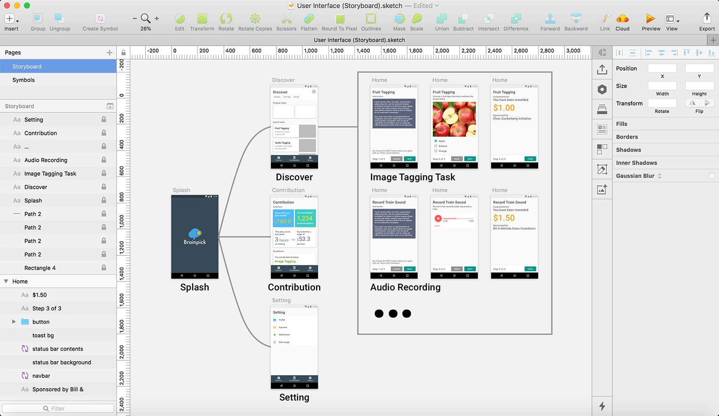
Task: Add a new page with plus button
Action: (x=109, y=53)
